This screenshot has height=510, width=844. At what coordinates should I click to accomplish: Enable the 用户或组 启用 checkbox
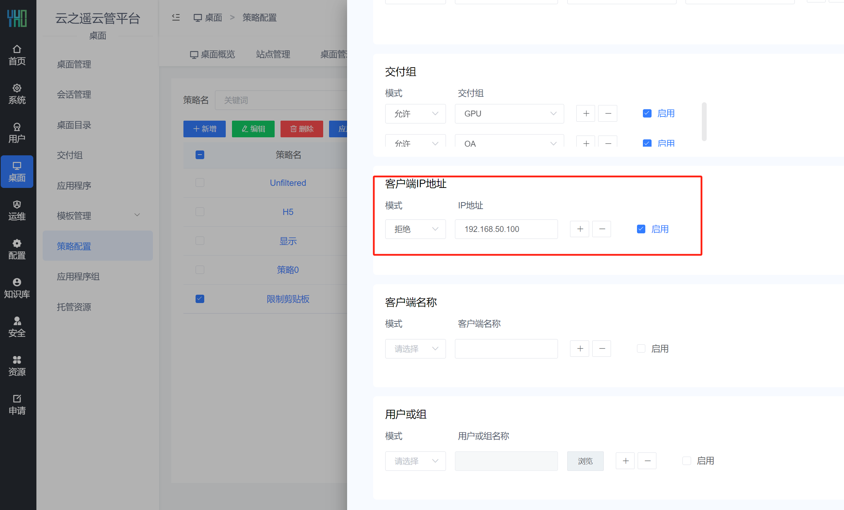[687, 461]
